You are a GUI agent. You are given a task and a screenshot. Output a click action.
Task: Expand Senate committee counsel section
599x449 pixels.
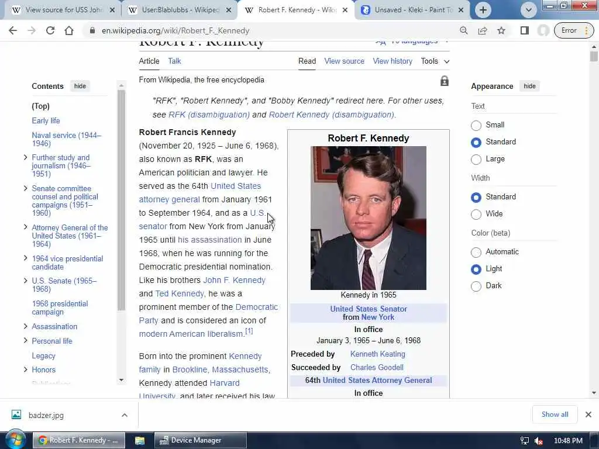pos(25,188)
